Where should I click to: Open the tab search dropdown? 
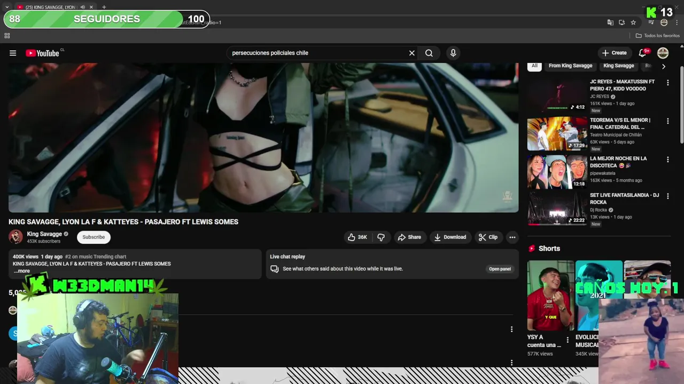point(6,7)
